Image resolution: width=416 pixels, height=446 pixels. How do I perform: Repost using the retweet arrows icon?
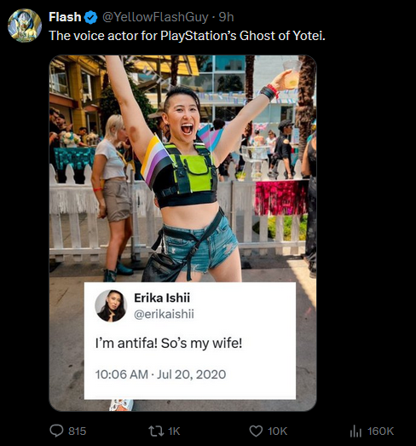click(x=157, y=431)
